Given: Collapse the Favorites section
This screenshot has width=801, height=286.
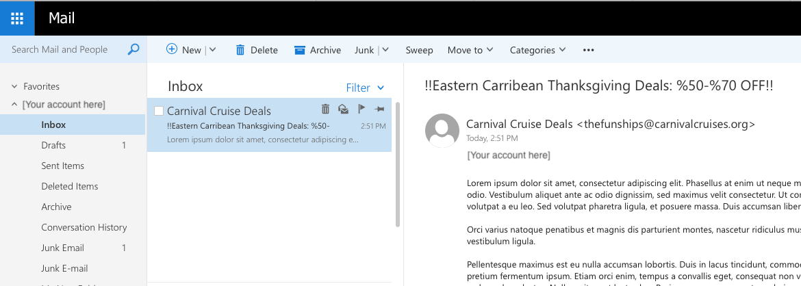Looking at the screenshot, I should coord(14,87).
